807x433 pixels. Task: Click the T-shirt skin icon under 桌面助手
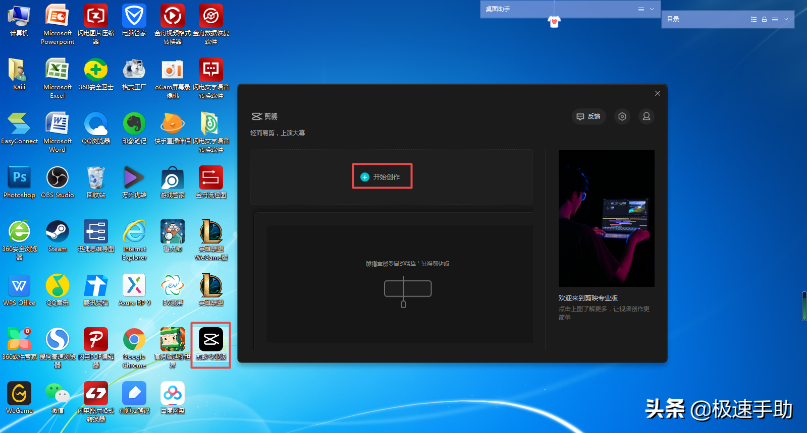point(554,22)
